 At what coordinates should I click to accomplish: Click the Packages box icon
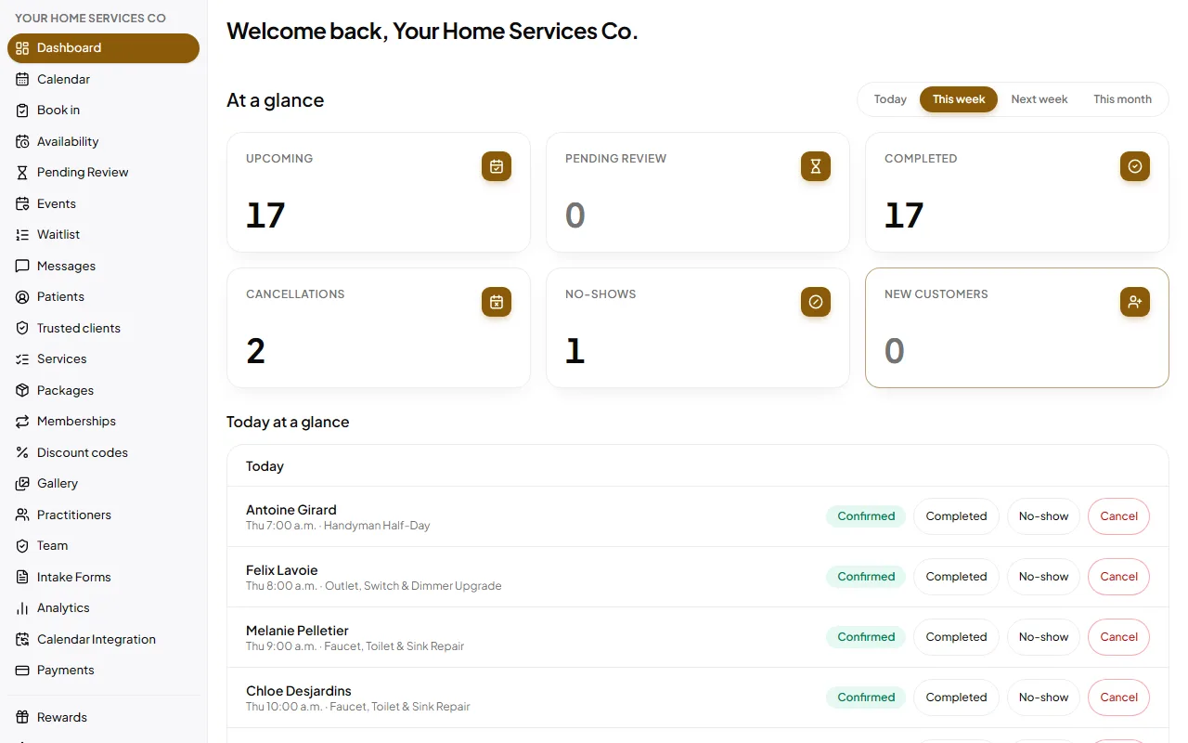point(22,390)
